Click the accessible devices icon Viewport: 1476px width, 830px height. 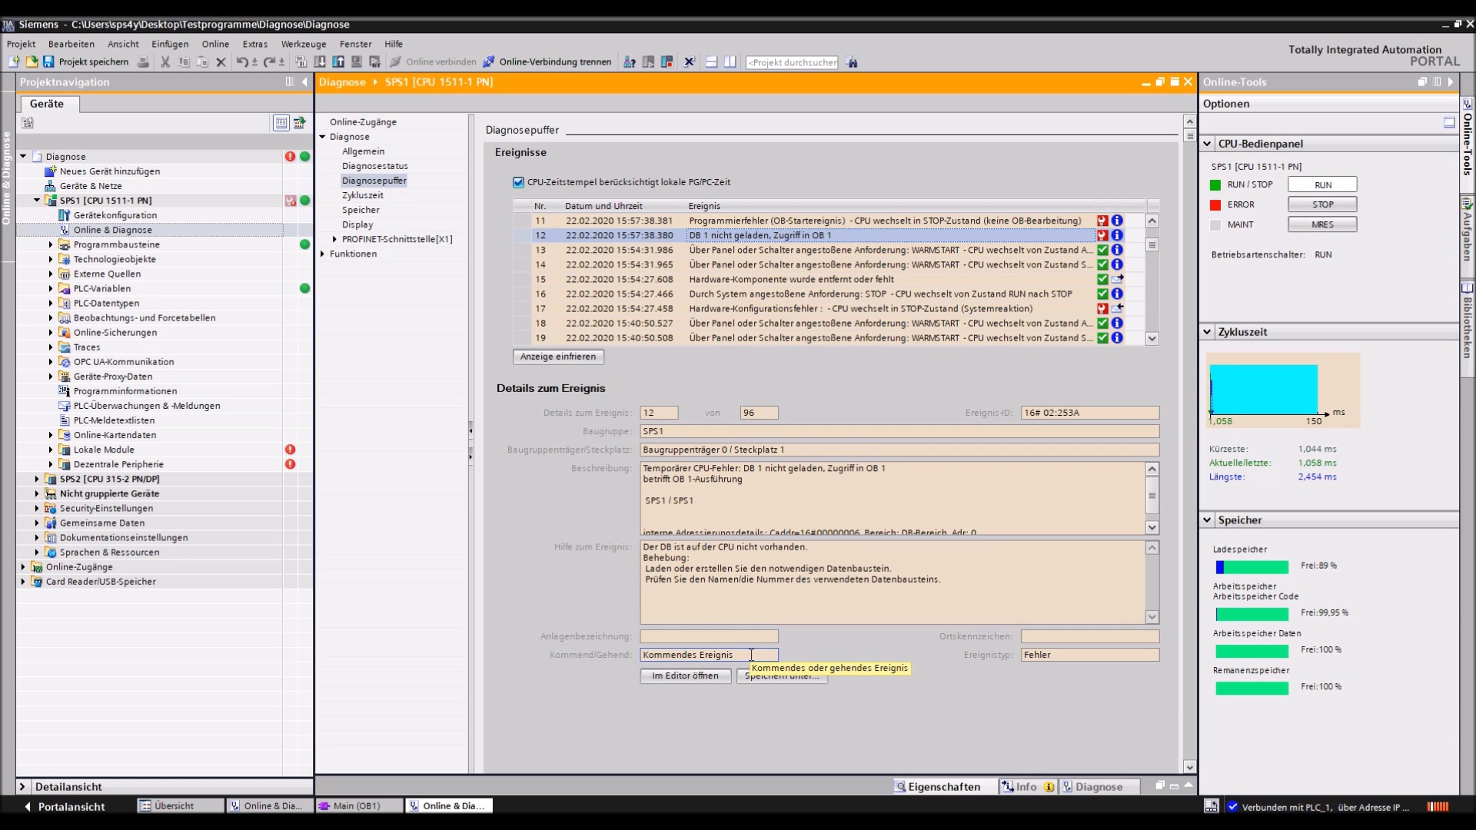(629, 61)
